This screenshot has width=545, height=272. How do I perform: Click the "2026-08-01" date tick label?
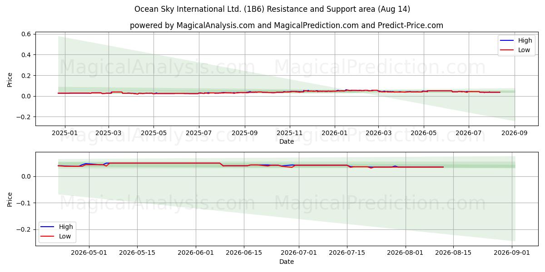[406, 253]
